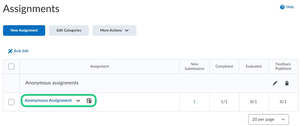Screen dimensions: 300x126
Task: Expand the Anonymous Assignment actions chevron
Action: point(78,101)
